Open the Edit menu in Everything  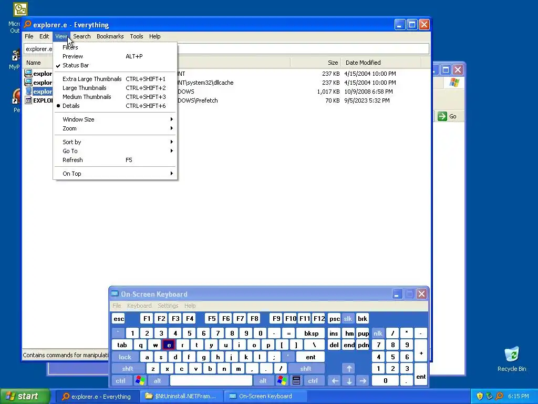coord(44,36)
